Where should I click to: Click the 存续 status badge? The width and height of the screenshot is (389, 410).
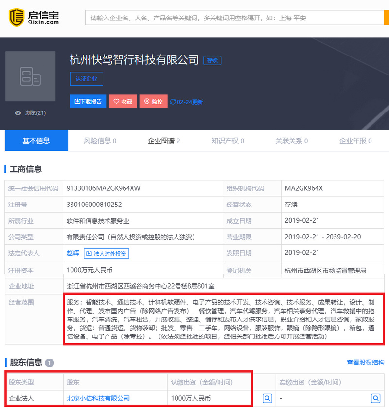click(x=212, y=60)
